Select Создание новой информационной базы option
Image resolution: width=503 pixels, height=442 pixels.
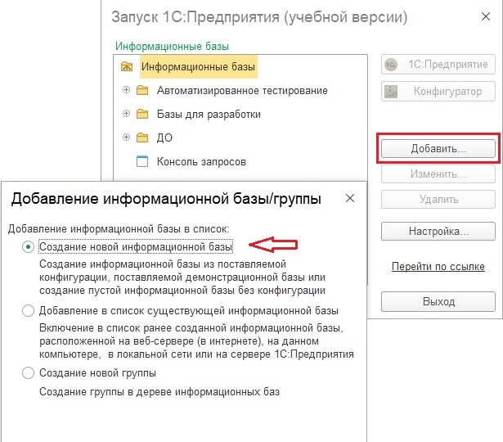29,247
